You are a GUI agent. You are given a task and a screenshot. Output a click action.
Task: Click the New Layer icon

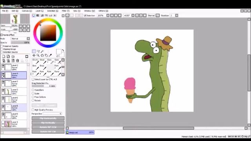[x=4, y=56]
